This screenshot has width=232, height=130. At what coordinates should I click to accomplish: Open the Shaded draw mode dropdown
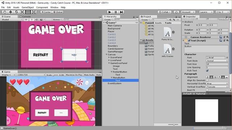coord(12,19)
